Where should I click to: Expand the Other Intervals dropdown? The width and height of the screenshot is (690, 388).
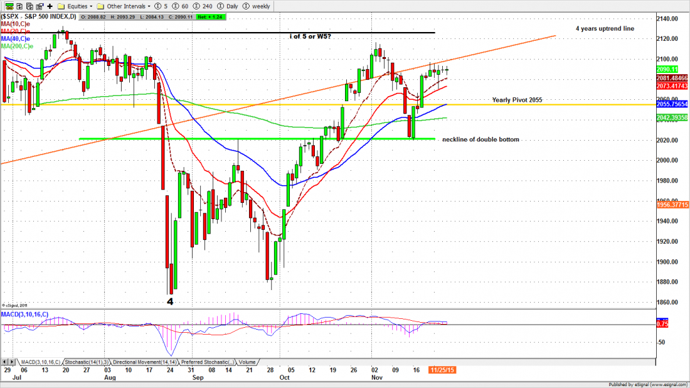pos(123,6)
